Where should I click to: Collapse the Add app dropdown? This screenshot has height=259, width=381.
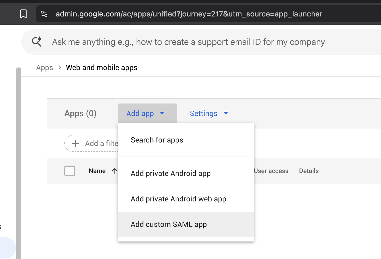coord(147,113)
